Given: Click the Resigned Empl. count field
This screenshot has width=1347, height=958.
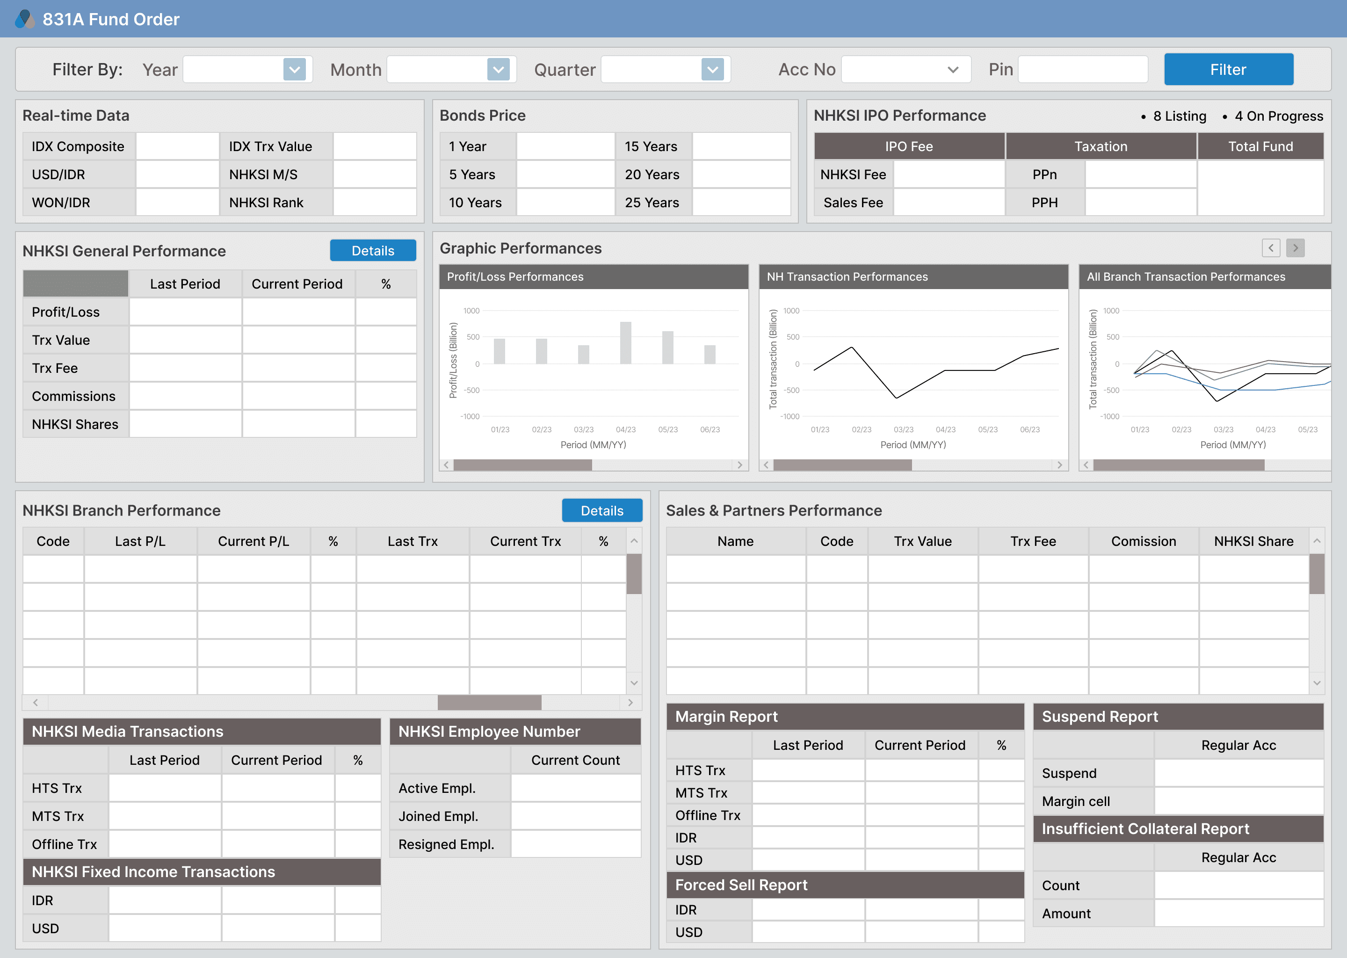Looking at the screenshot, I should (576, 844).
